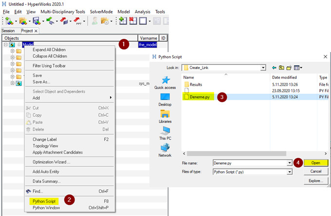The width and height of the screenshot is (331, 216).
Task: Click the Model system icon in tree
Action: [x=12, y=45]
